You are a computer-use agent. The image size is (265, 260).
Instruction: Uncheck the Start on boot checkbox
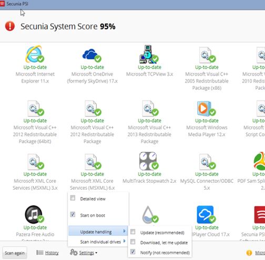click(73, 214)
